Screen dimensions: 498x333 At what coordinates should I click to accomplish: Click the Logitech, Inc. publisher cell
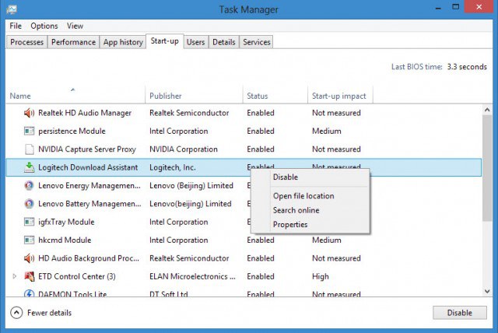173,167
